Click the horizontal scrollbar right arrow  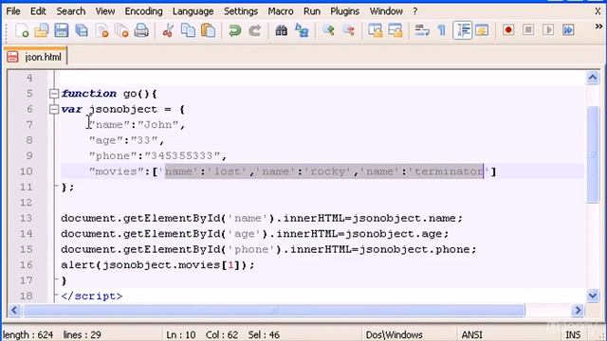point(578,310)
